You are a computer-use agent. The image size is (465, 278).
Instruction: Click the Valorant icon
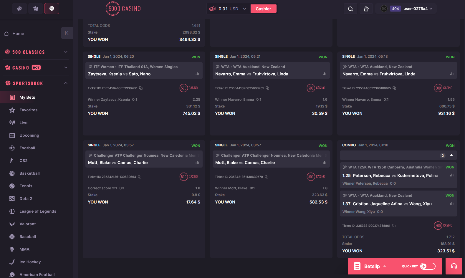12,224
